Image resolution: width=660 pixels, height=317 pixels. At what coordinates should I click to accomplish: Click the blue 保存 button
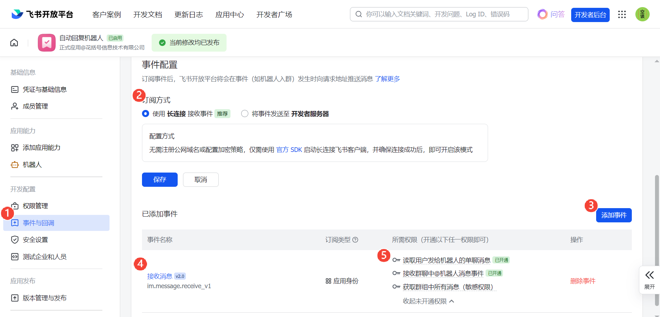(x=159, y=180)
